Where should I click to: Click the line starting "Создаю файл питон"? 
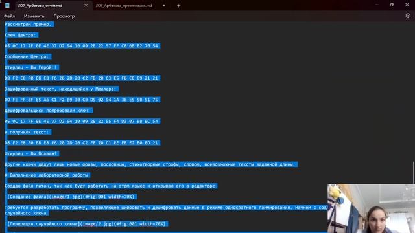tap(110, 186)
